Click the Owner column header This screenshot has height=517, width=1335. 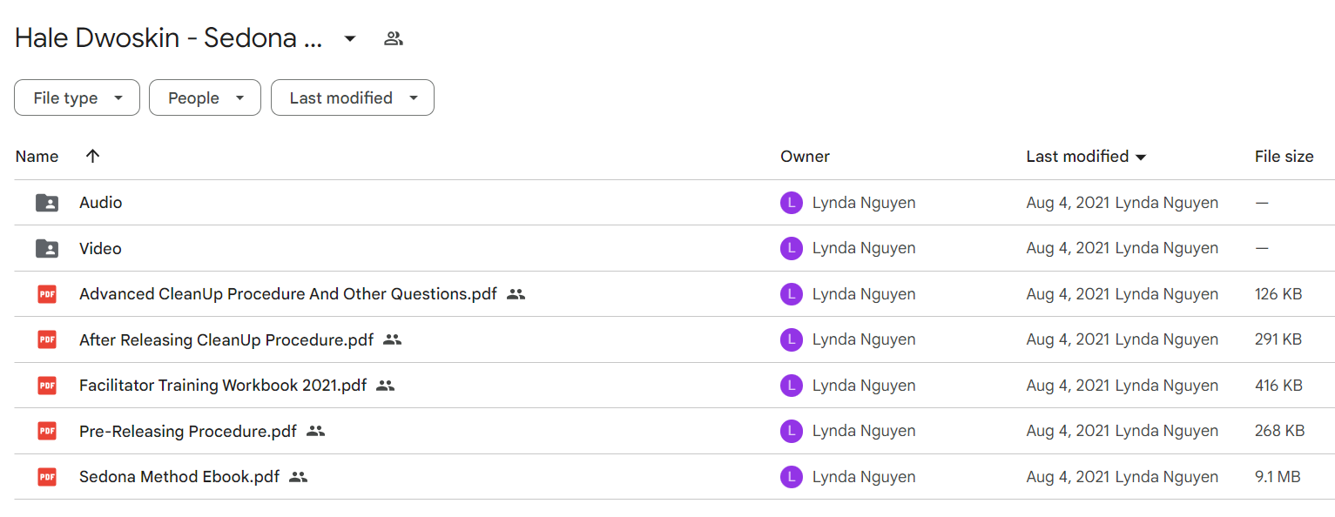805,157
